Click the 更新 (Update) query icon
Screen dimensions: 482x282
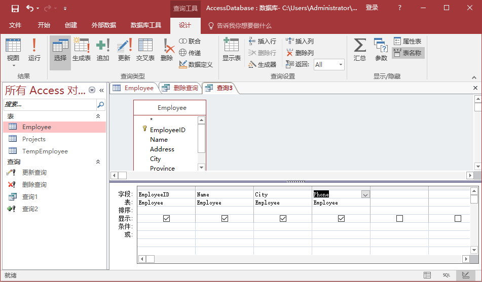124,50
